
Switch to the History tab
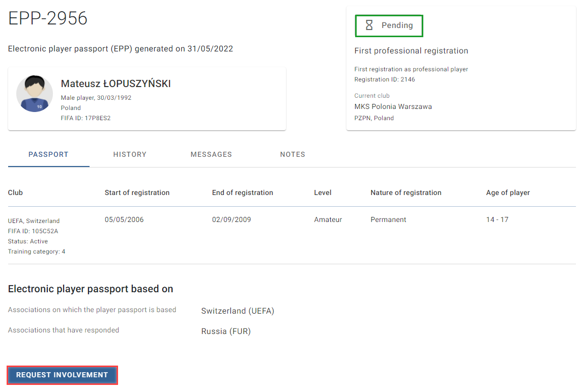pyautogui.click(x=130, y=154)
